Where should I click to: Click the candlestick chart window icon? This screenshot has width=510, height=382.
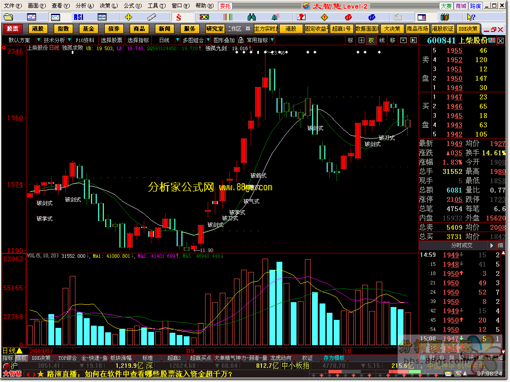click(55, 17)
